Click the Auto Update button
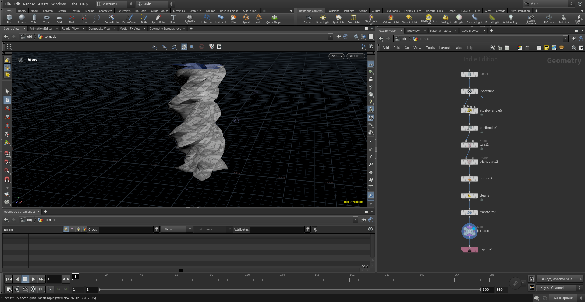The height and width of the screenshot is (302, 585). (563, 298)
